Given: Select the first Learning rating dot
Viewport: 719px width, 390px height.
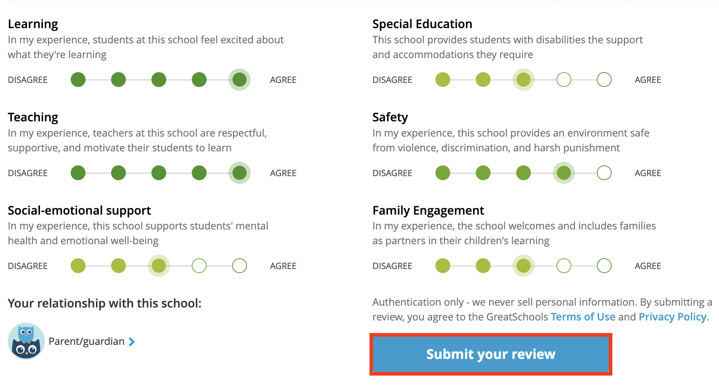Looking at the screenshot, I should (78, 80).
